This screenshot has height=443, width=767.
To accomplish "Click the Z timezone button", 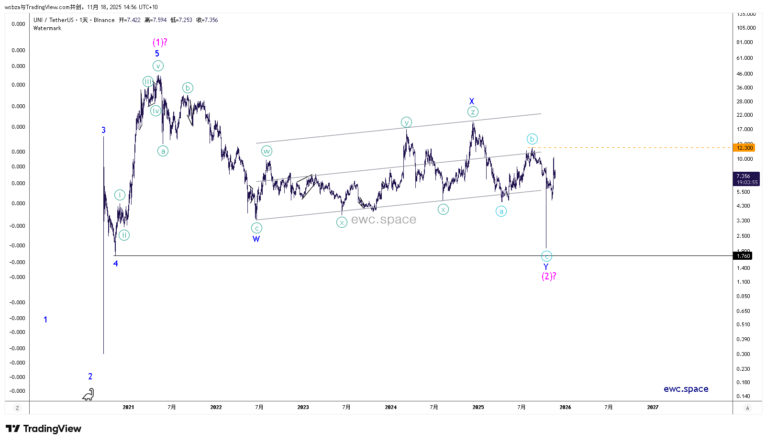I will [x=17, y=408].
